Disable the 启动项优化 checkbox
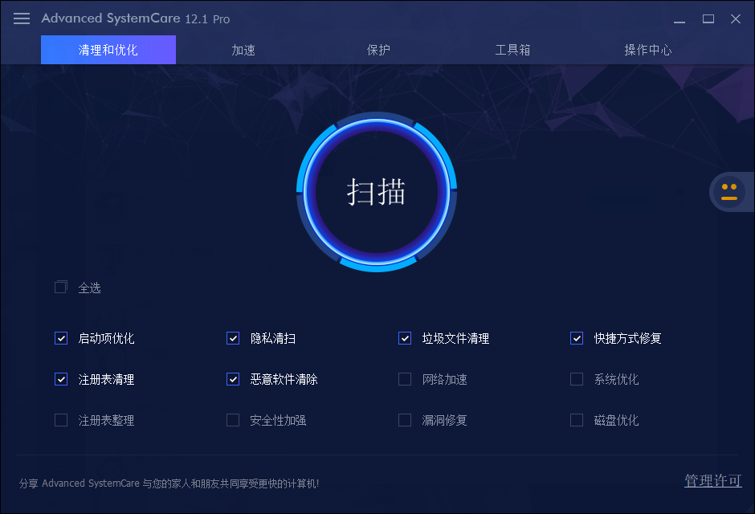755x514 pixels. [x=60, y=338]
